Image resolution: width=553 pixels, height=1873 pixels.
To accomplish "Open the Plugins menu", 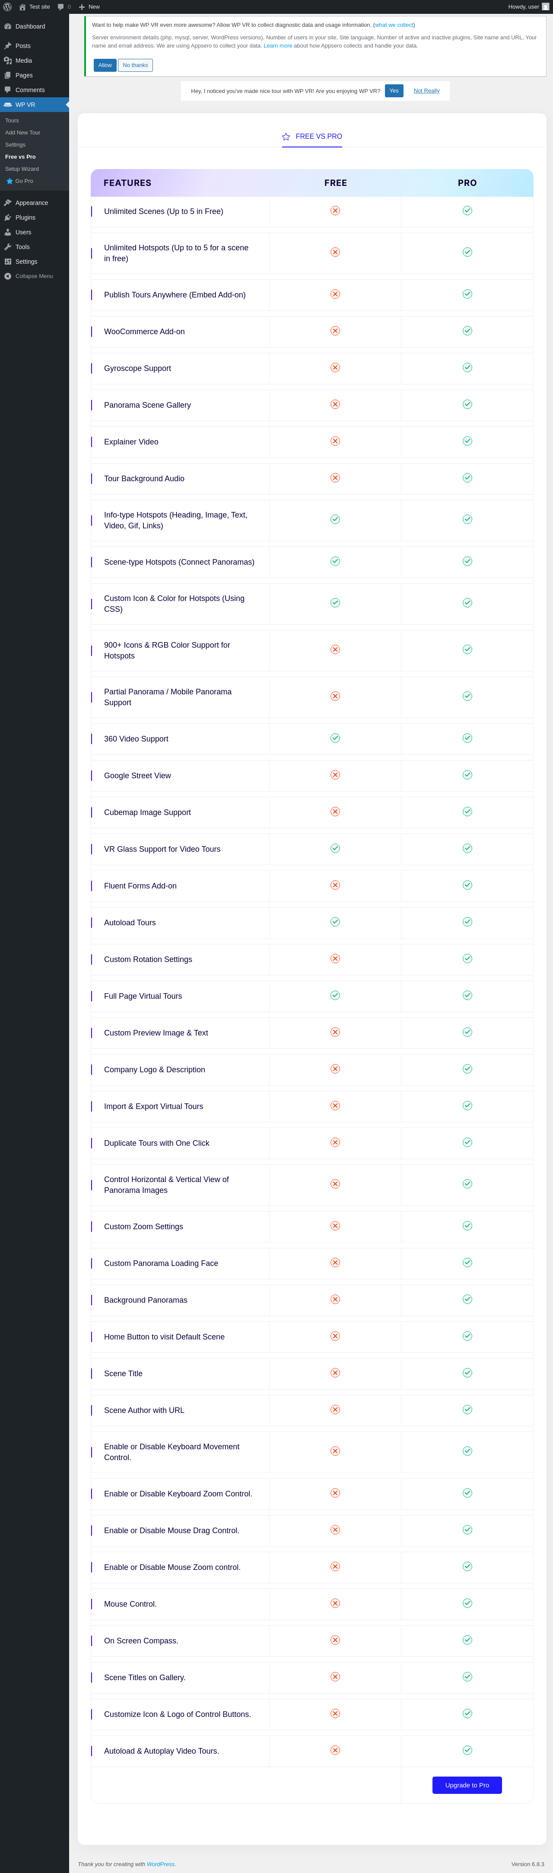I will tap(25, 217).
